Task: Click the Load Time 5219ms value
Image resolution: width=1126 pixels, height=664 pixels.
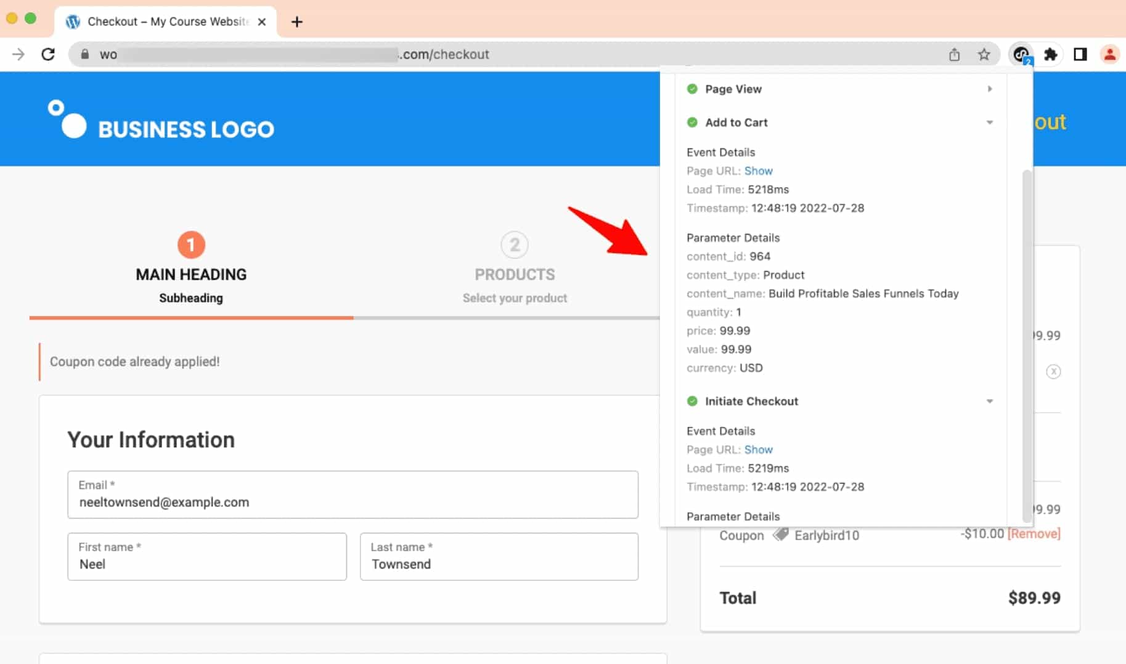Action: coord(768,468)
